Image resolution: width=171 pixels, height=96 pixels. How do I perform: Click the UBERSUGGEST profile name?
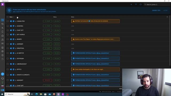click(x=22, y=64)
